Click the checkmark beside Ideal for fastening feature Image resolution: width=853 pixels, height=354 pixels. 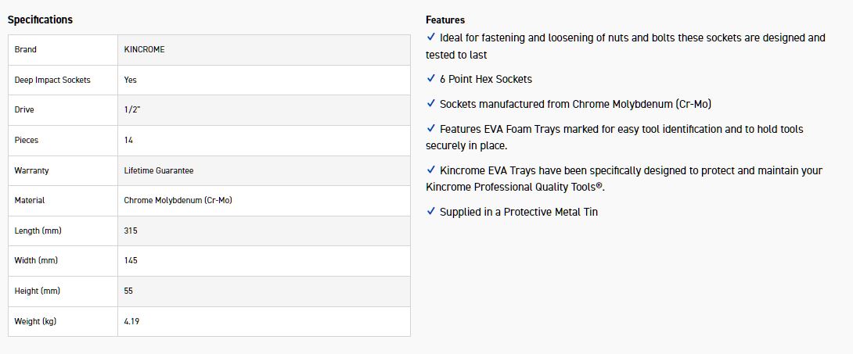[x=430, y=38]
